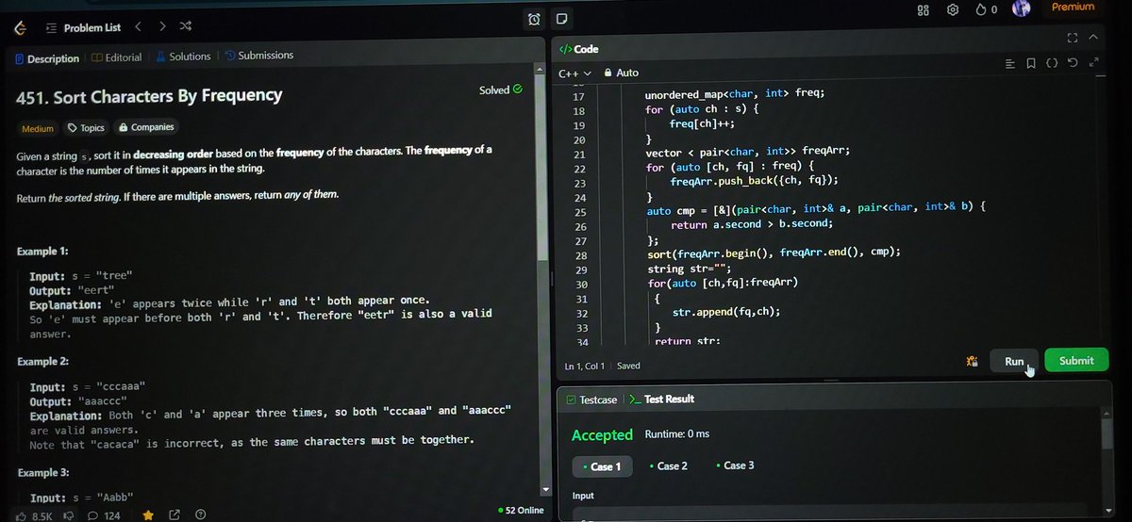1132x522 pixels.
Task: Go to the previous problem arrow
Action: (x=139, y=27)
